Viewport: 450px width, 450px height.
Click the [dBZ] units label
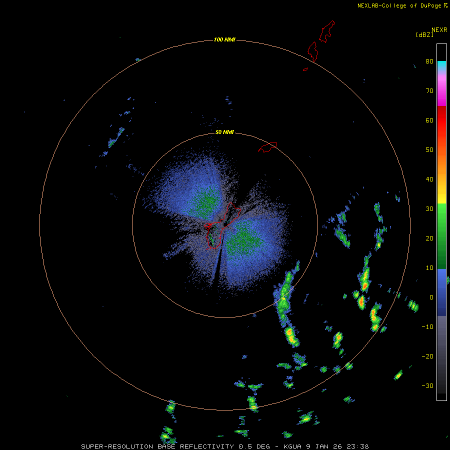coord(424,34)
